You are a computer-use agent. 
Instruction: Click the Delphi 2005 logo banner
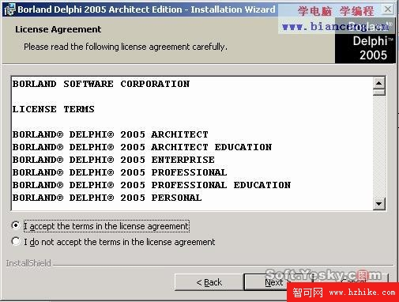pos(365,40)
